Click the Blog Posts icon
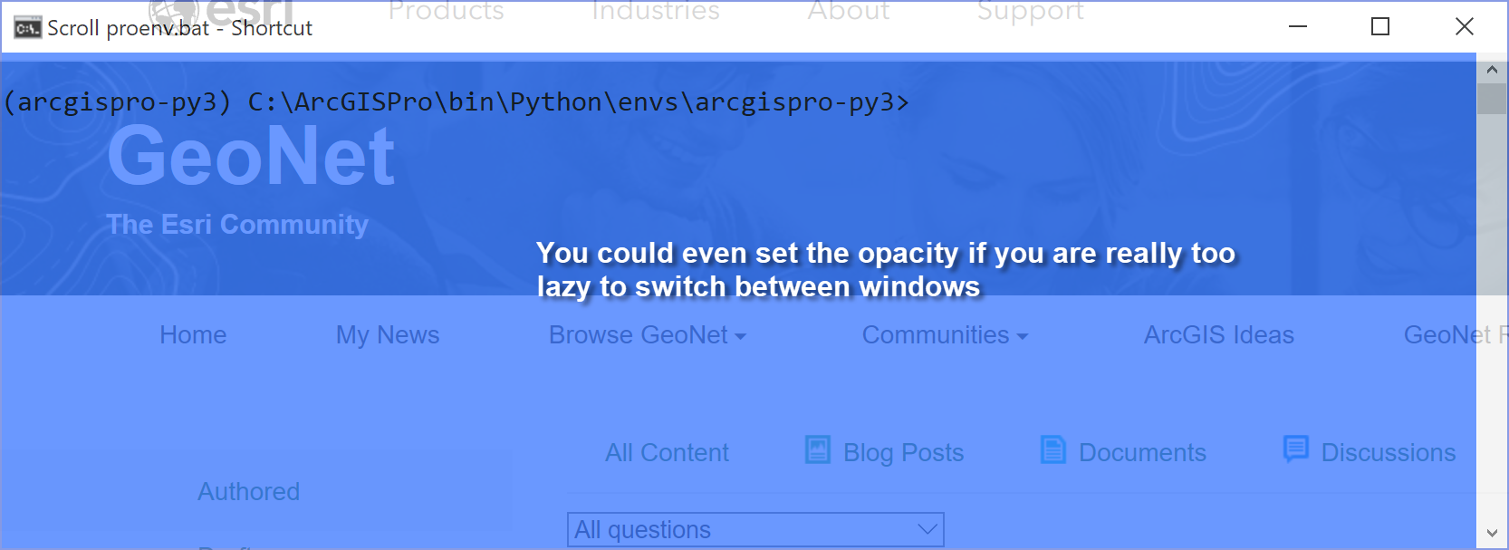1509x550 pixels. pyautogui.click(x=818, y=449)
